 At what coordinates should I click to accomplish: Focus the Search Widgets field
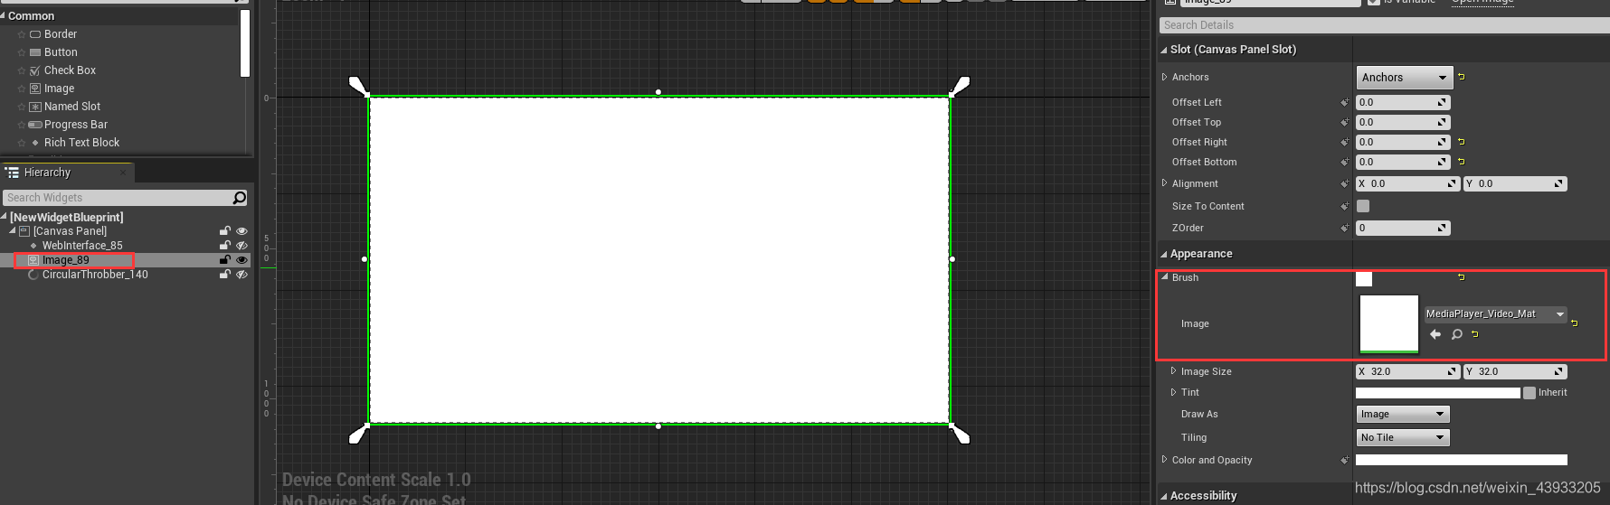[x=118, y=198]
